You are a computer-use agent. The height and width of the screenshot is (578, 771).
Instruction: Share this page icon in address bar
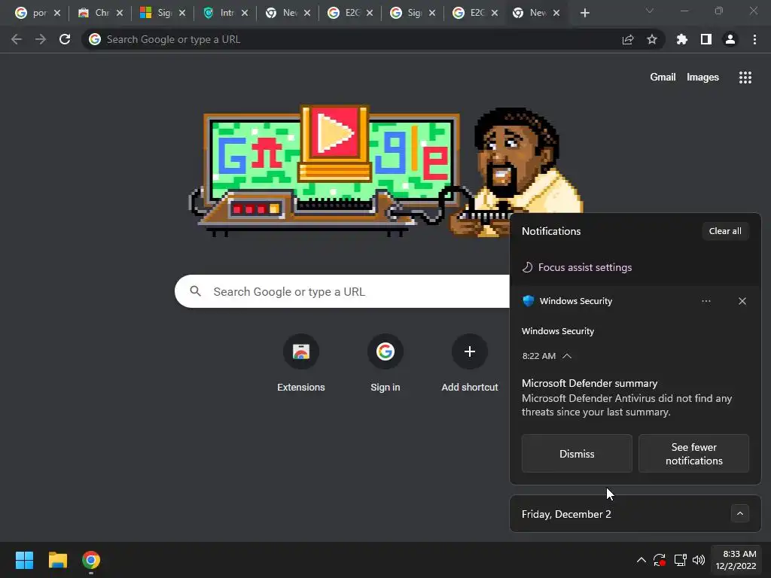pos(628,39)
